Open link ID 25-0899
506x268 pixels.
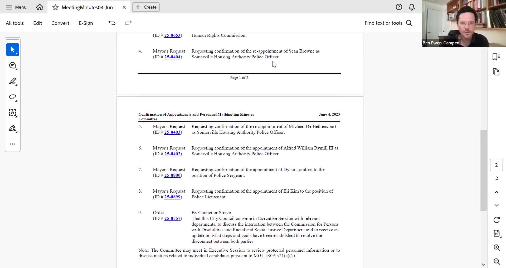pyautogui.click(x=172, y=197)
